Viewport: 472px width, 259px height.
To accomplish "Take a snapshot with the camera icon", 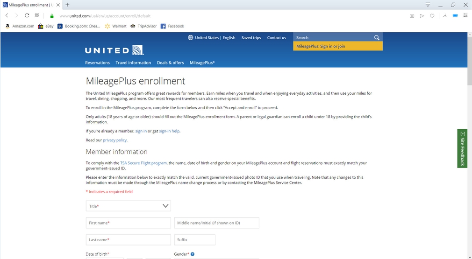I will (x=412, y=16).
